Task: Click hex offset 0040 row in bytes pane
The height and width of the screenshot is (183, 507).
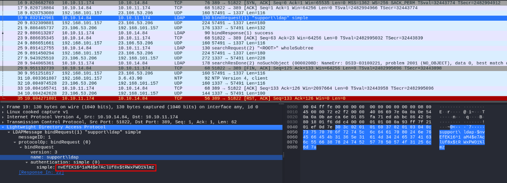Action: tap(292, 127)
